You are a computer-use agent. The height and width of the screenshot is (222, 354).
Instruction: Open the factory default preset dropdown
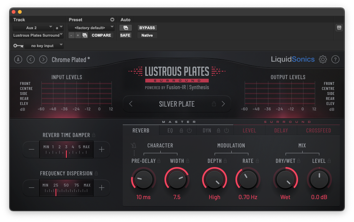pyautogui.click(x=91, y=27)
